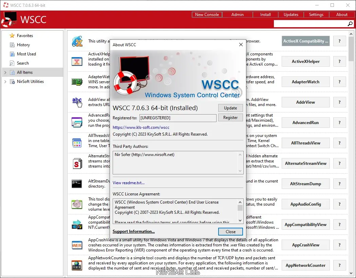Viewport: 356px width, 278px height.
Task: Click the AdvancedRun row icon
Action: (x=77, y=122)
